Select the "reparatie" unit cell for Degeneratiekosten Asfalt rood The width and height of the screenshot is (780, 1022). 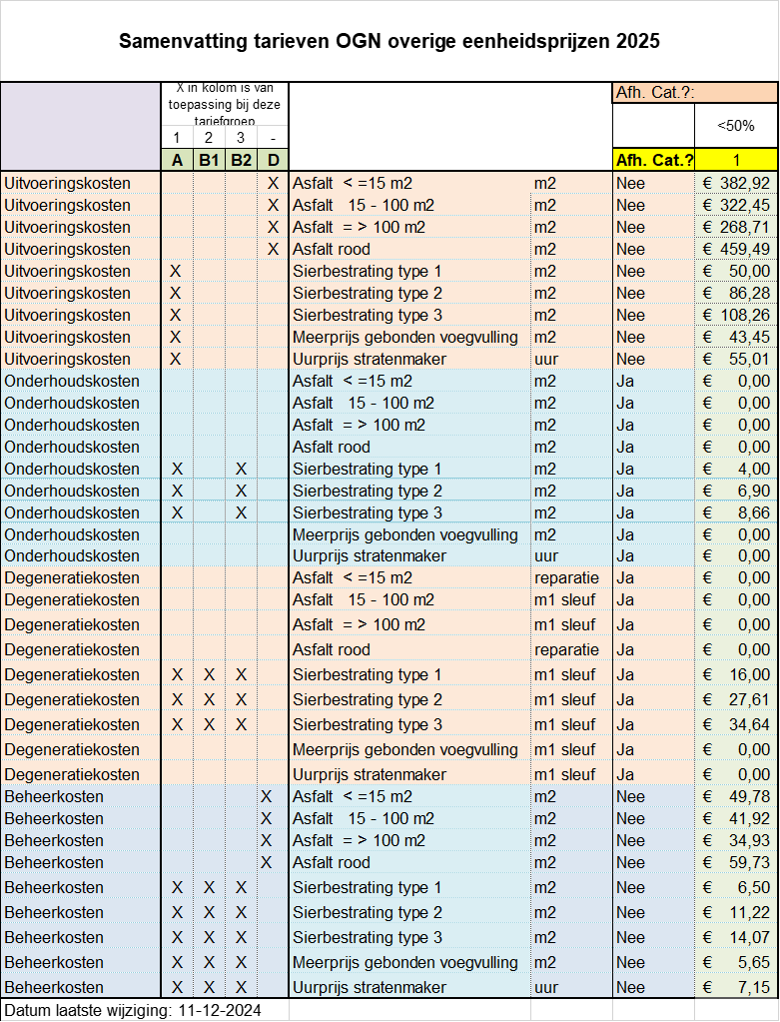(569, 649)
